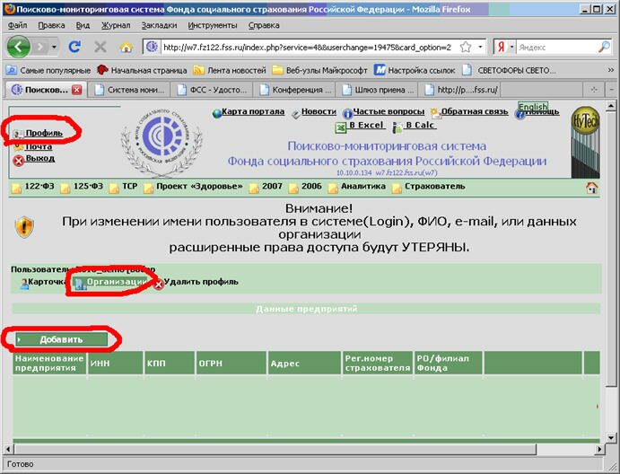Close the Поисков... tab with red X
The height and width of the screenshot is (474, 620).
tap(76, 90)
